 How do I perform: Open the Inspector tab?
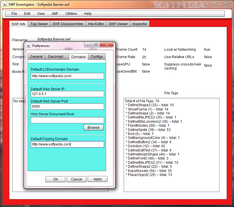pos(140,24)
